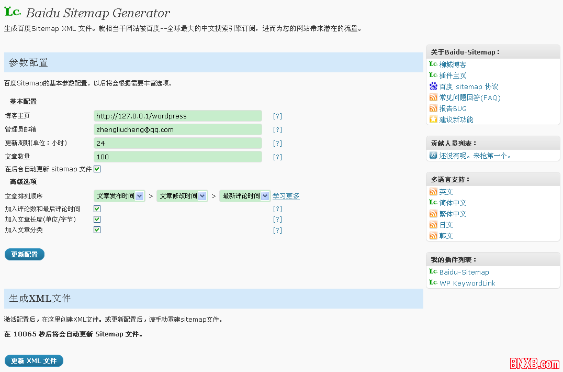Uncheck 加入评论数和最后评论时间 option
The image size is (563, 372).
click(97, 209)
